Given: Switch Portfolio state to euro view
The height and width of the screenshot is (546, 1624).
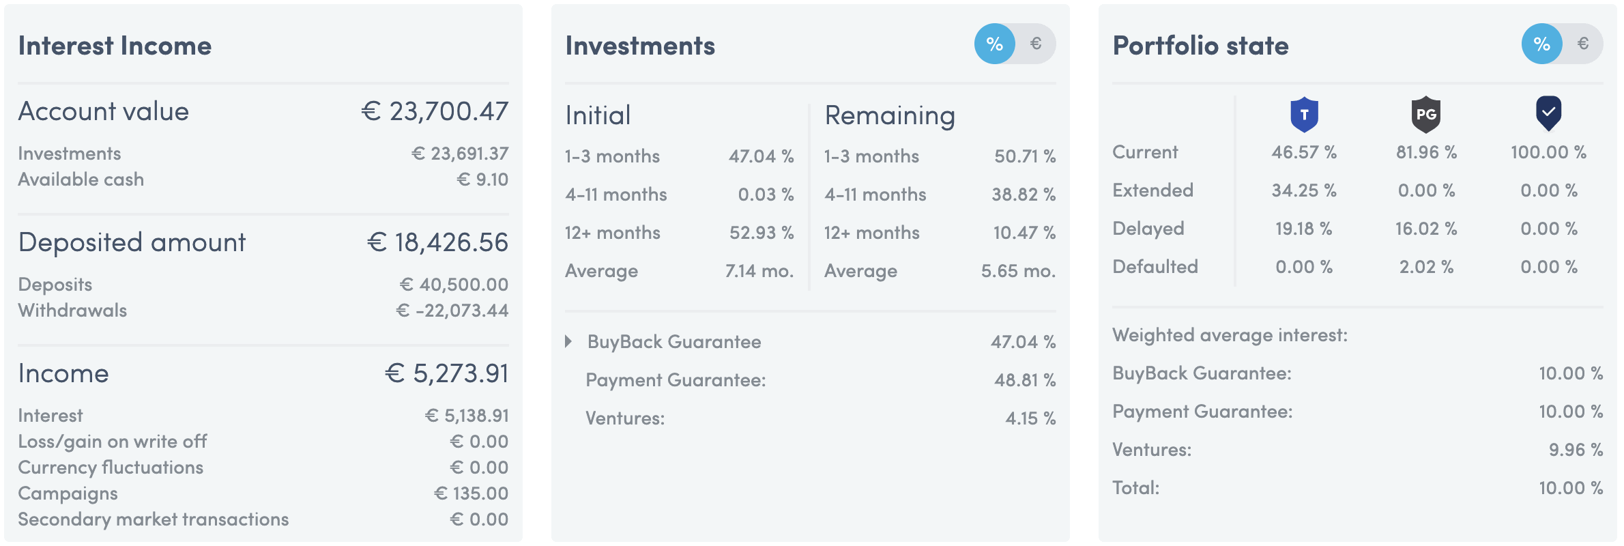Looking at the screenshot, I should 1583,44.
